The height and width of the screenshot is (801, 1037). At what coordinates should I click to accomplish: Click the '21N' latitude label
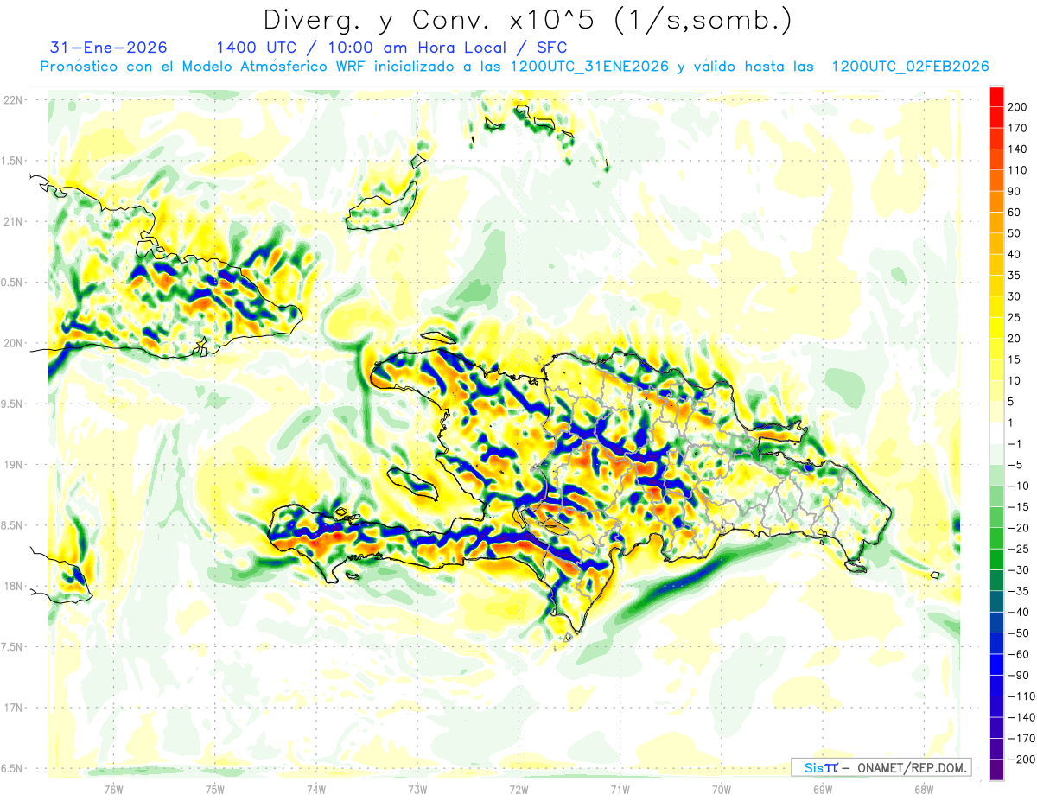tap(13, 221)
